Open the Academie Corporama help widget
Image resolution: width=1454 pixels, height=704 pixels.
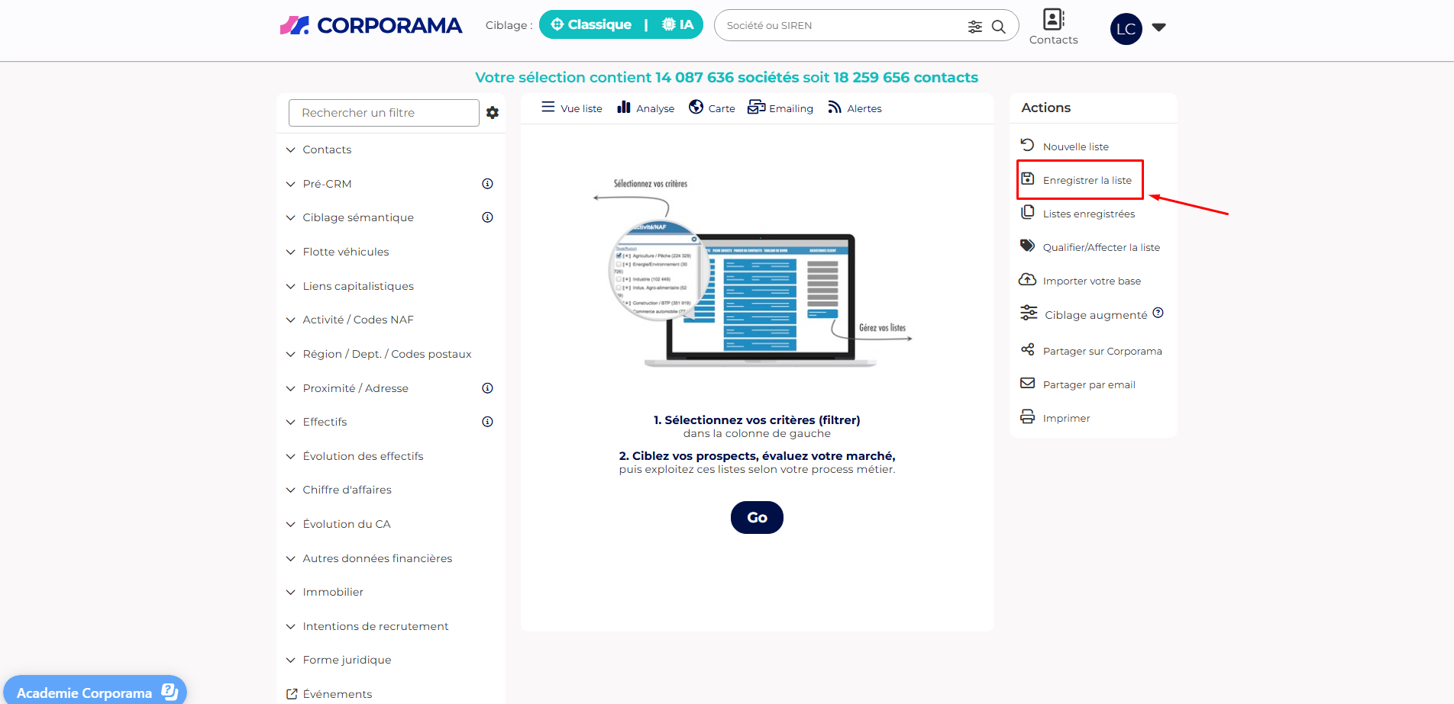click(x=95, y=692)
